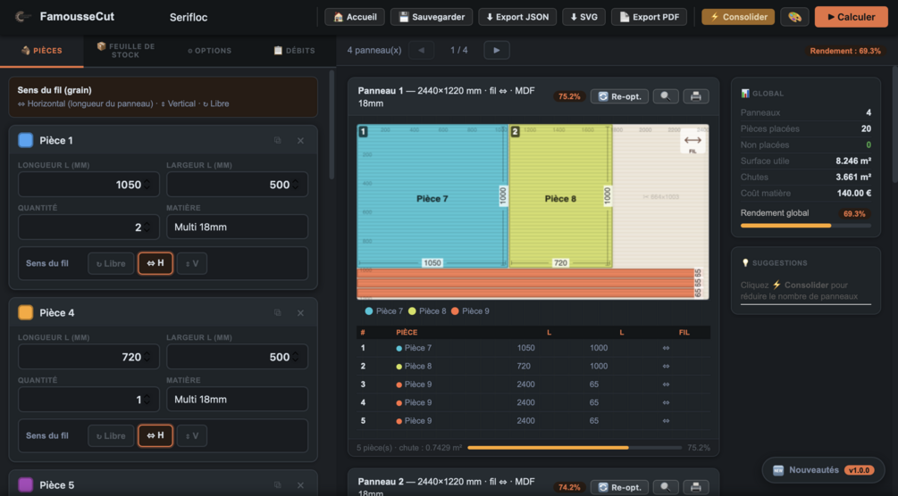Set Pièce 4 grain to H
The width and height of the screenshot is (898, 496).
pyautogui.click(x=155, y=435)
